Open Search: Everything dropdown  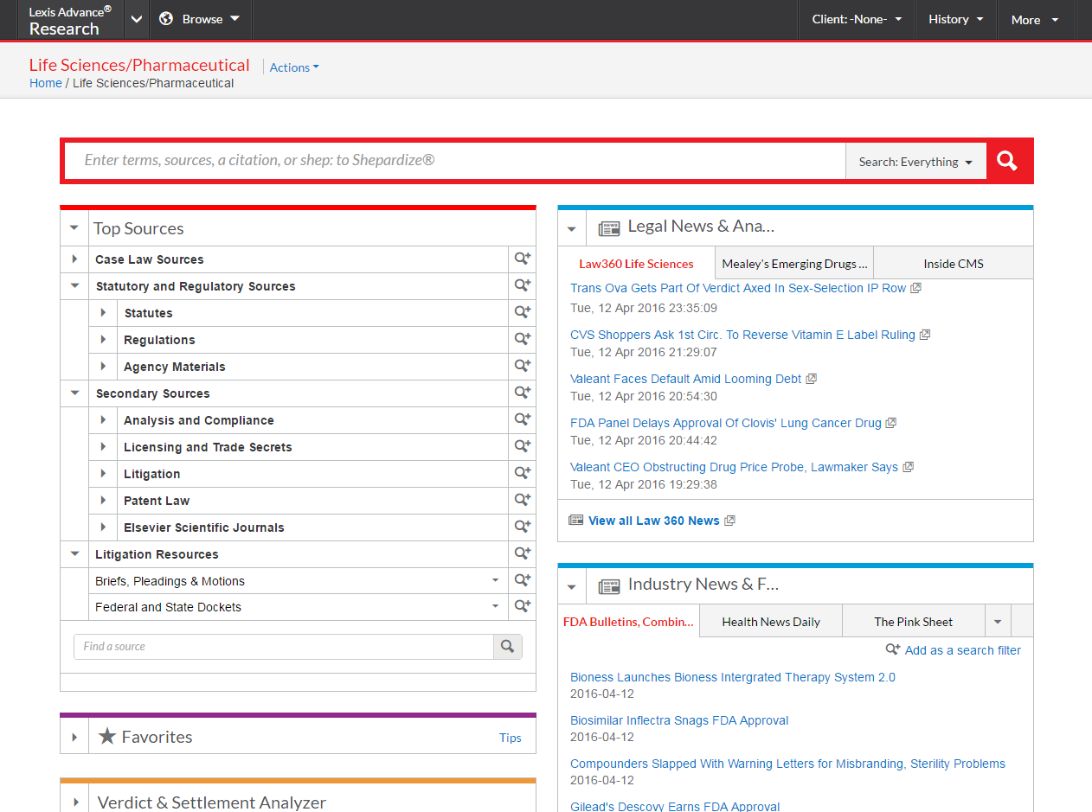pyautogui.click(x=915, y=162)
